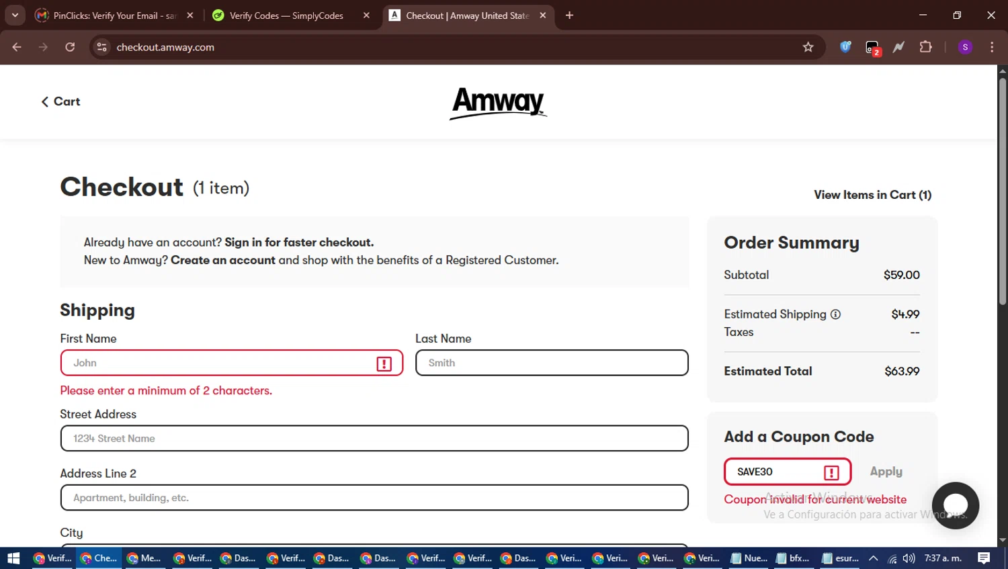Viewport: 1008px width, 569px height.
Task: Click the page vertical scrollbar thumb
Action: [x=1003, y=191]
